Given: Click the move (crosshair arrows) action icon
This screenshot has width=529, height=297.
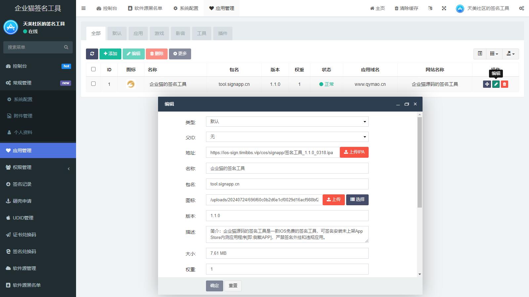Looking at the screenshot, I should (487, 84).
